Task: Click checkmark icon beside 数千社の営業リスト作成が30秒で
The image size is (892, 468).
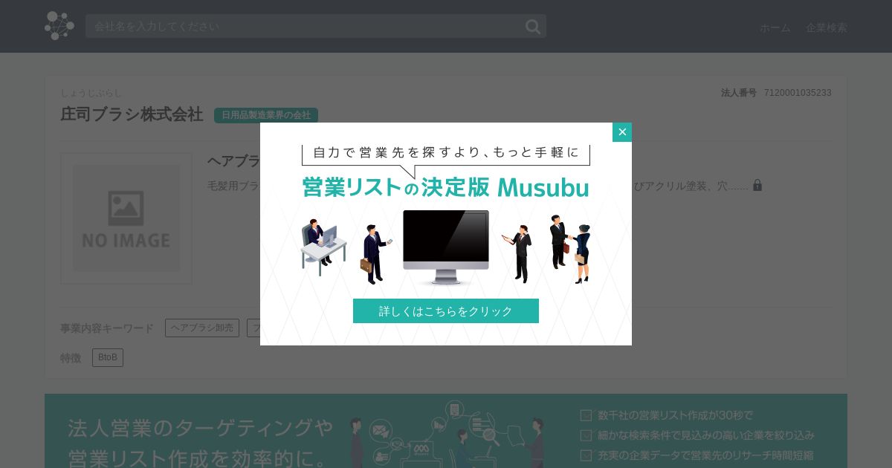Action: (586, 415)
